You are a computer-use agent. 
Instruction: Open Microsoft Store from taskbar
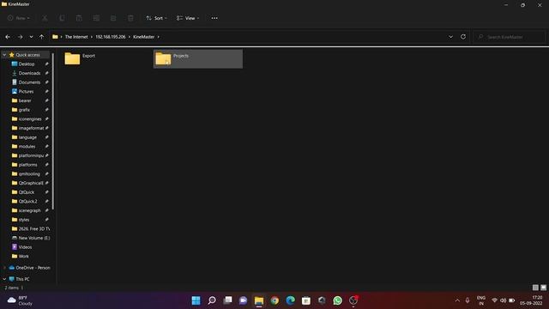click(x=306, y=300)
